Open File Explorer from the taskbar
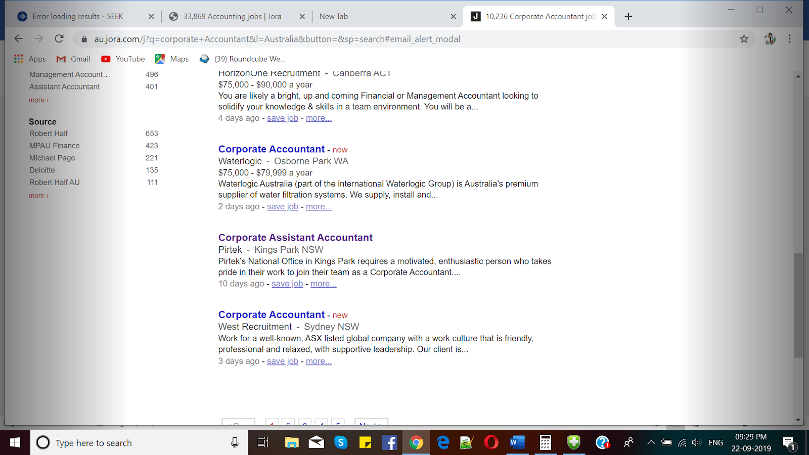Image resolution: width=809 pixels, height=455 pixels. tap(292, 443)
